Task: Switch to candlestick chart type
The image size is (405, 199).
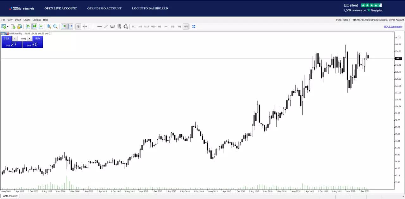Action: (x=34, y=27)
